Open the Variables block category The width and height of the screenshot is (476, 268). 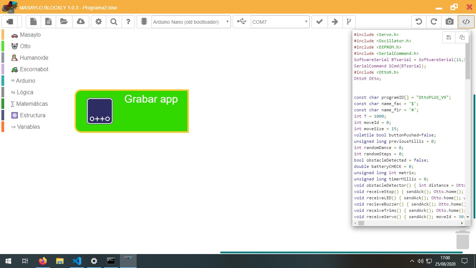[x=25, y=127]
